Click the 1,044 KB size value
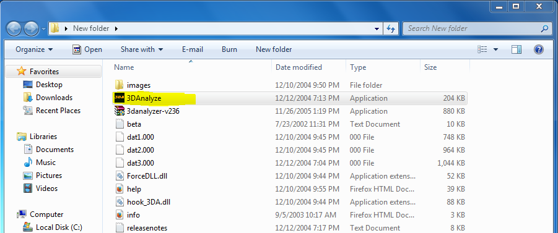This screenshot has width=558, height=233. pos(451,163)
